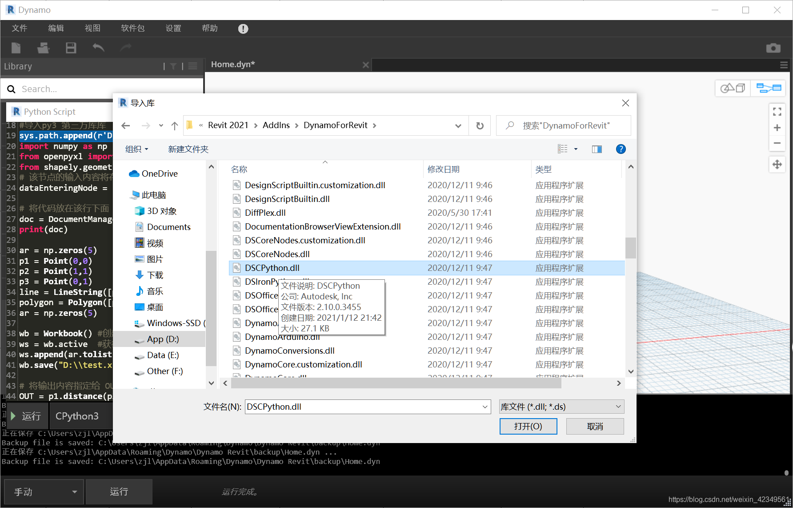Click the bottom 运行 button in Dynamo
The width and height of the screenshot is (793, 508).
(x=119, y=492)
